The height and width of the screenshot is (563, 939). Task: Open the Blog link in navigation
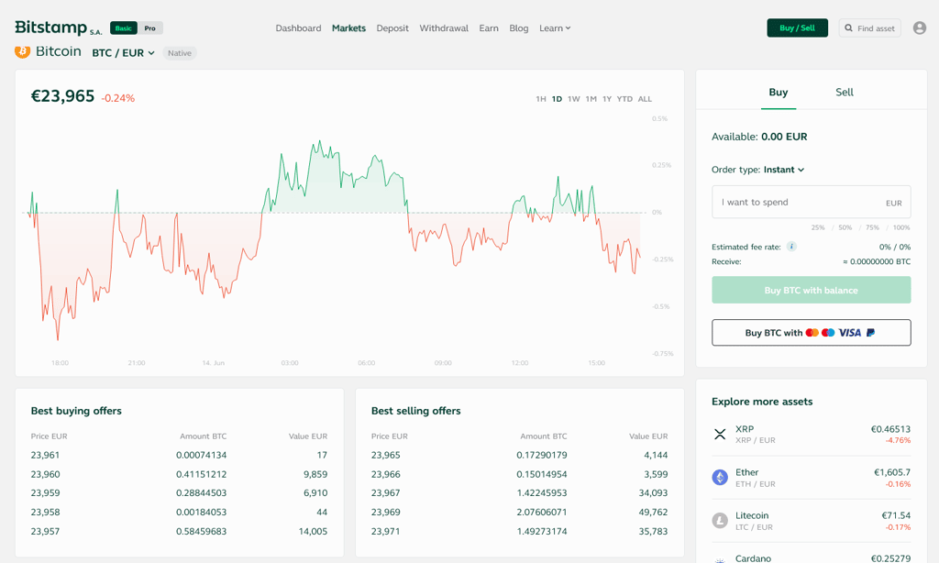click(x=519, y=28)
